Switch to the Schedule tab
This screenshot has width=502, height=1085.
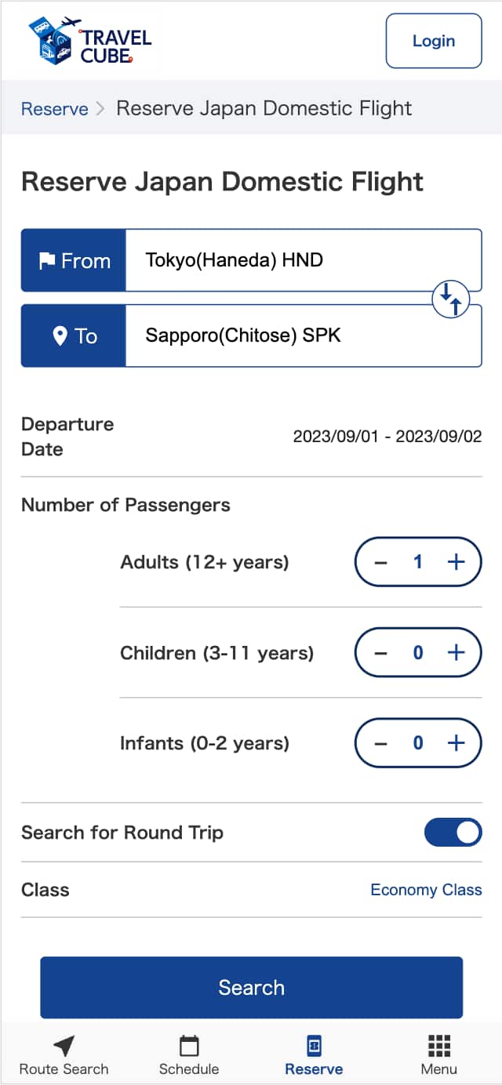[189, 1054]
